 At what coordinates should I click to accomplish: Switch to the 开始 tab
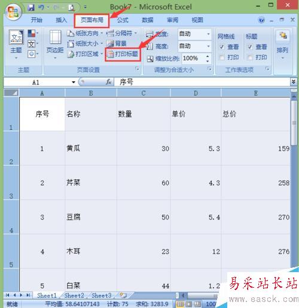coord(36,20)
